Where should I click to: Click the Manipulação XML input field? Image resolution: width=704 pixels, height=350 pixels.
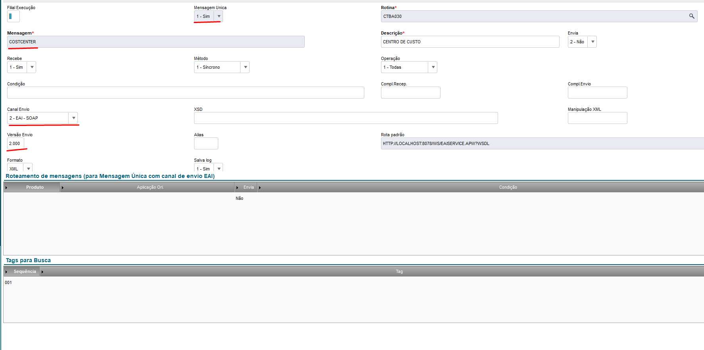pos(598,118)
